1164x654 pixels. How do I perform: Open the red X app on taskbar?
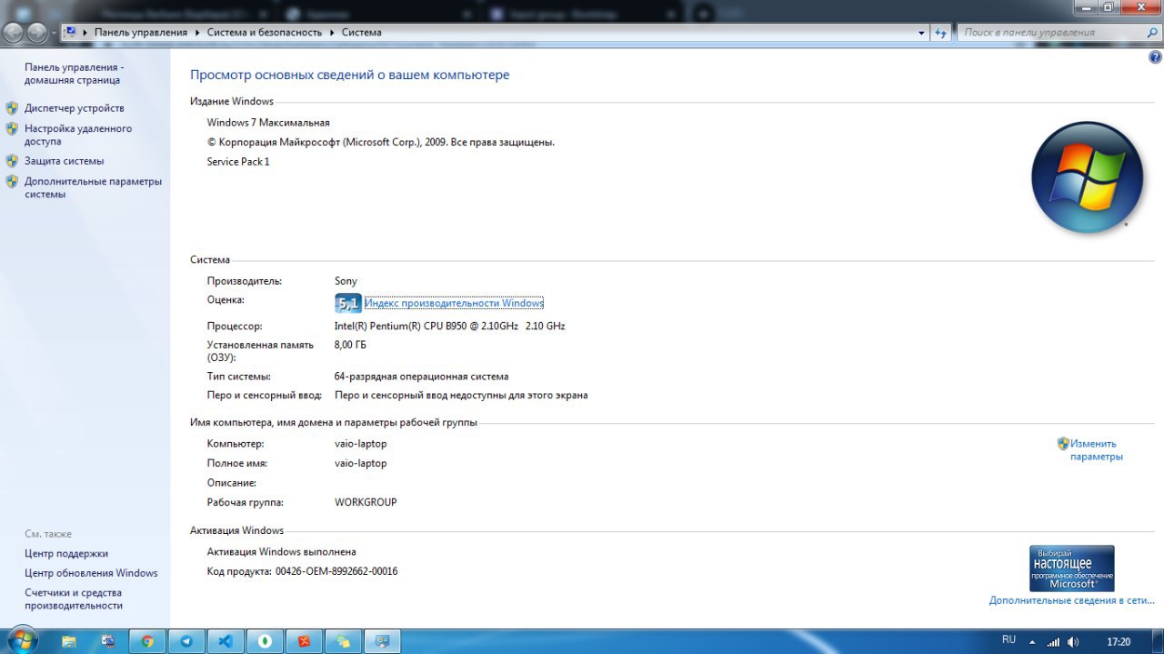pyautogui.click(x=304, y=641)
